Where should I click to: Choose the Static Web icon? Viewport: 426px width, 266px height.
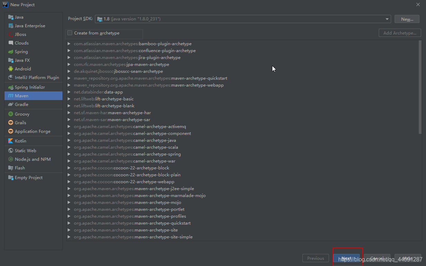point(11,151)
